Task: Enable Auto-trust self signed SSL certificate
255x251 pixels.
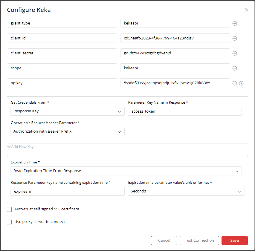Action: click(9, 209)
